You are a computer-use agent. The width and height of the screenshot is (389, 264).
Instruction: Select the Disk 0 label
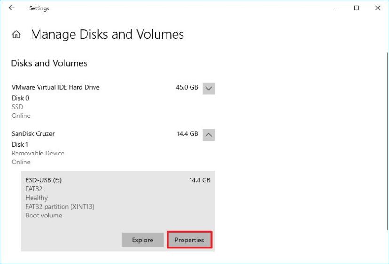(20, 98)
